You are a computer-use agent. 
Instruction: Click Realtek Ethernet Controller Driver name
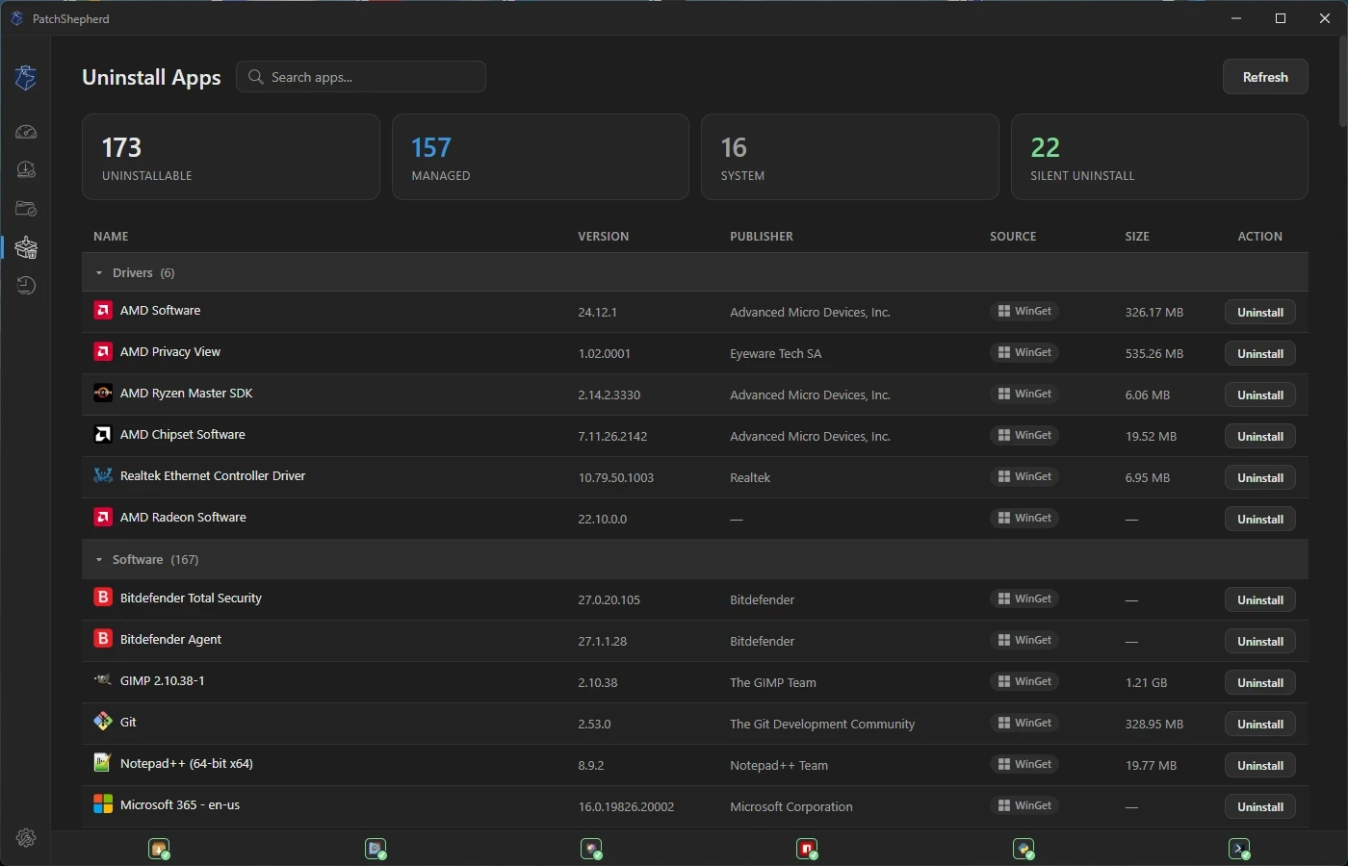pos(213,476)
